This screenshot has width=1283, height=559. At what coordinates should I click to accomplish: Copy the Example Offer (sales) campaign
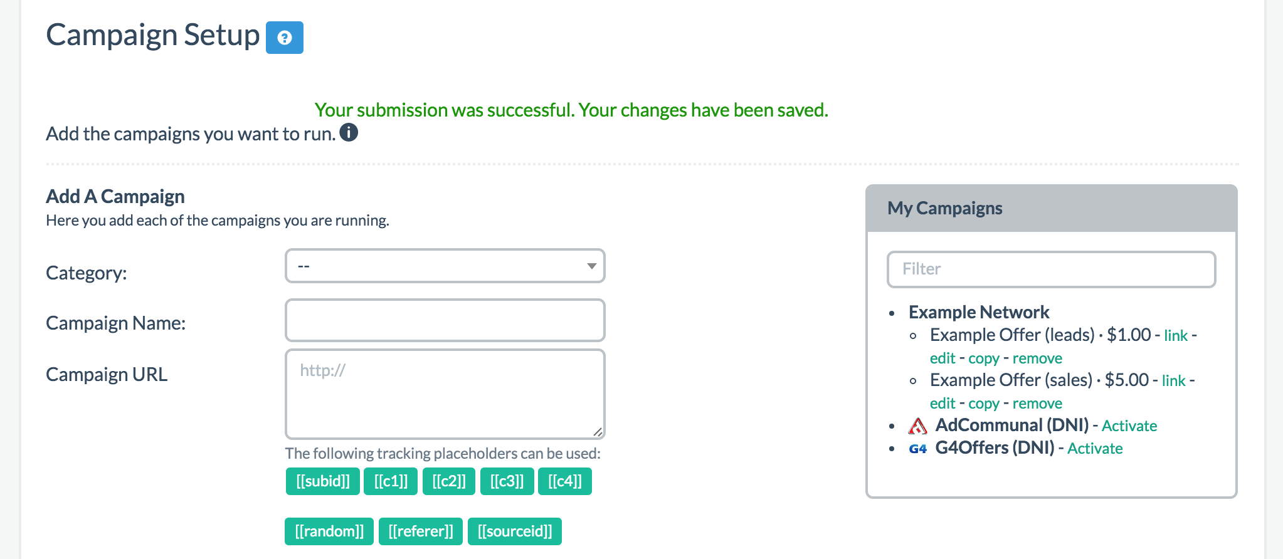coord(984,403)
